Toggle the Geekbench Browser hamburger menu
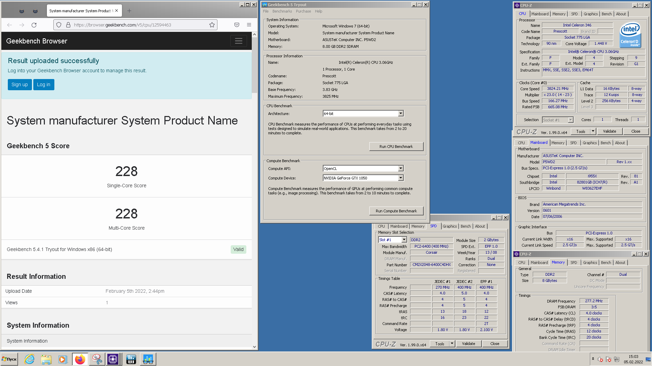The height and width of the screenshot is (366, 652). [239, 41]
